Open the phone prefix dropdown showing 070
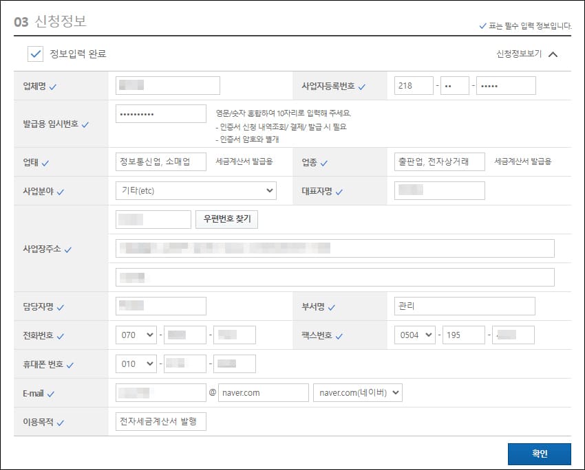Screen dimensions: 585x470 pyautogui.click(x=137, y=335)
